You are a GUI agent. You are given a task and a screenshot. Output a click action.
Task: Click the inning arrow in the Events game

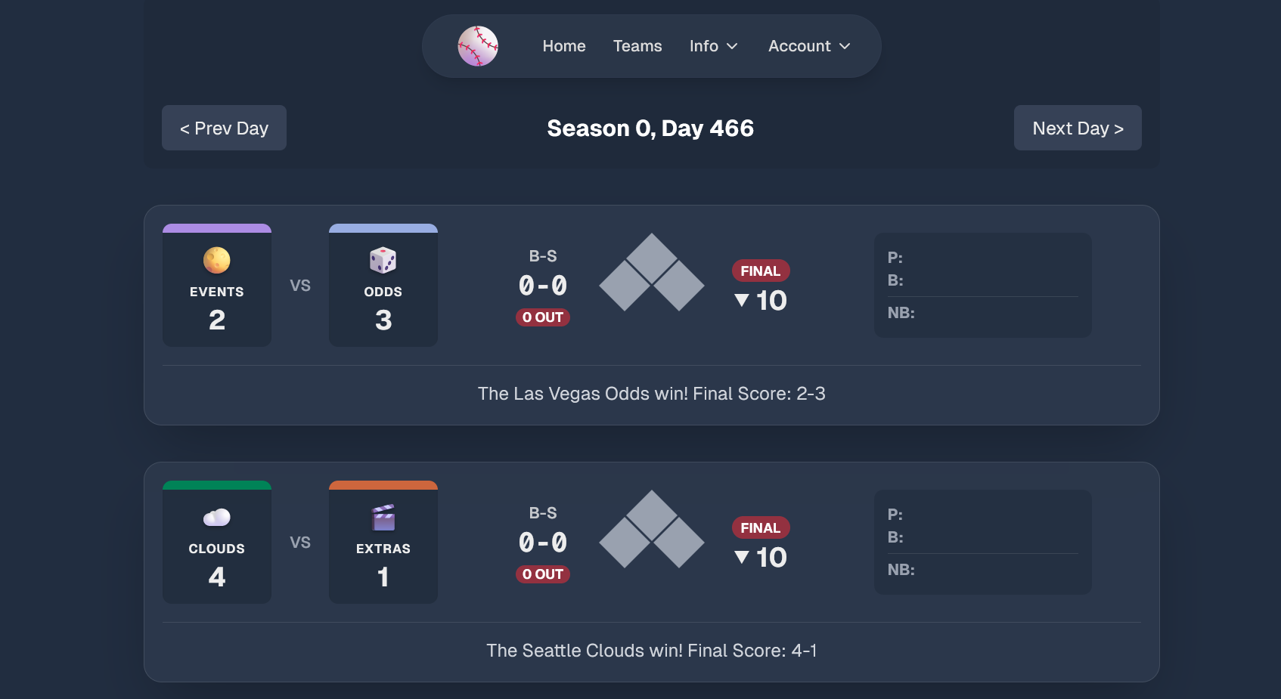pos(742,301)
